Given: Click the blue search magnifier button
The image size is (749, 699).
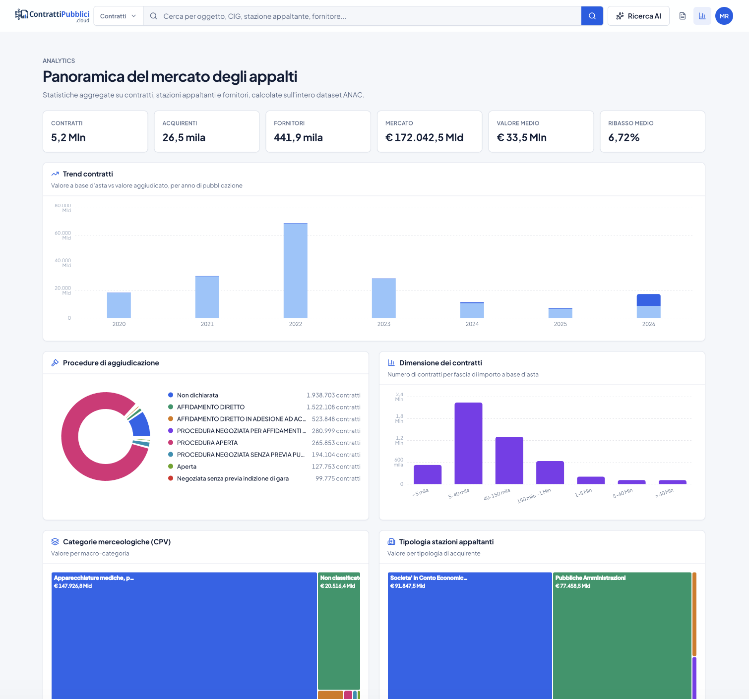Looking at the screenshot, I should [x=592, y=16].
